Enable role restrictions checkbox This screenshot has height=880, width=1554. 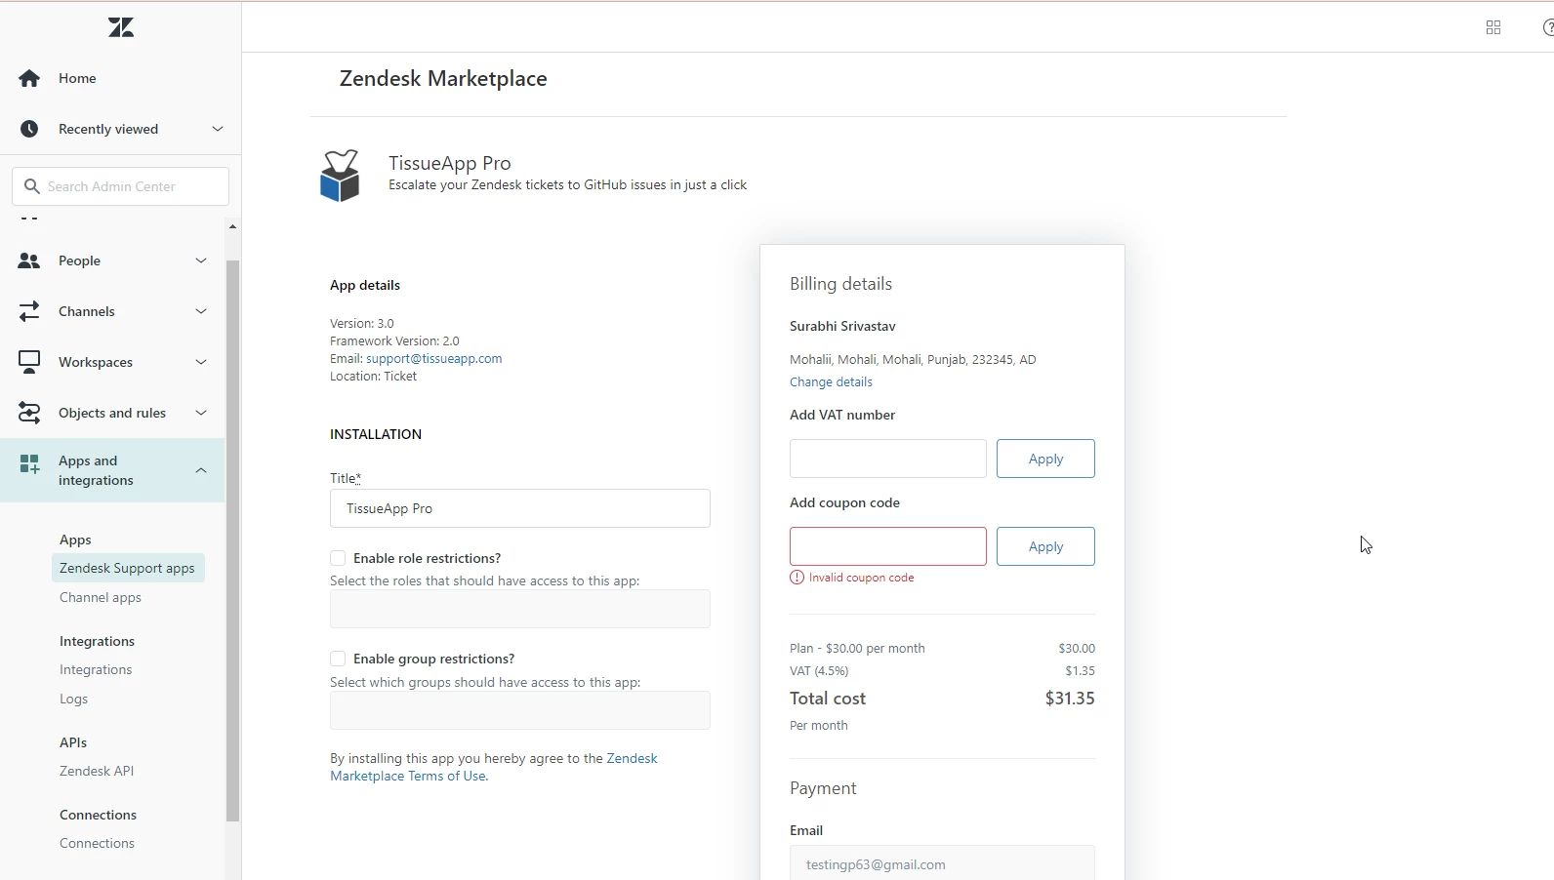click(338, 558)
